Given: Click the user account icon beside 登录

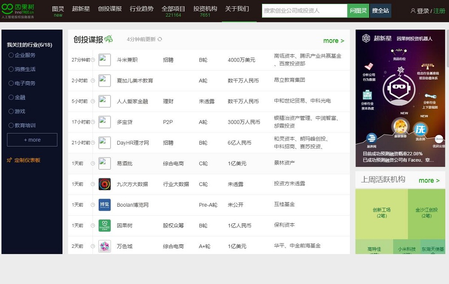Looking at the screenshot, I should [x=413, y=11].
